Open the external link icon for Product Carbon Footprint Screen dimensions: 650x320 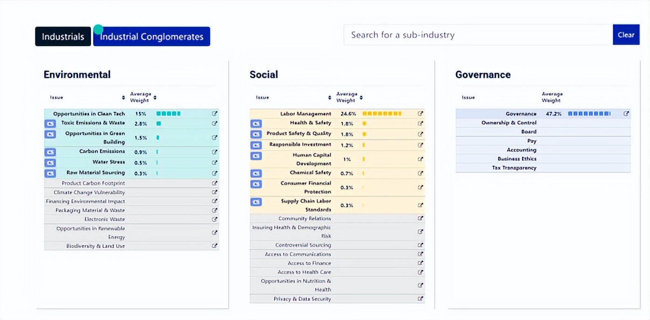(214, 183)
